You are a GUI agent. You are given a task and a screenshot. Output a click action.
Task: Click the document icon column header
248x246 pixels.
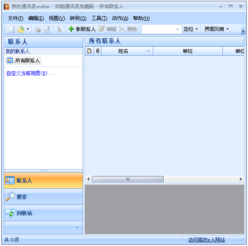(90, 51)
